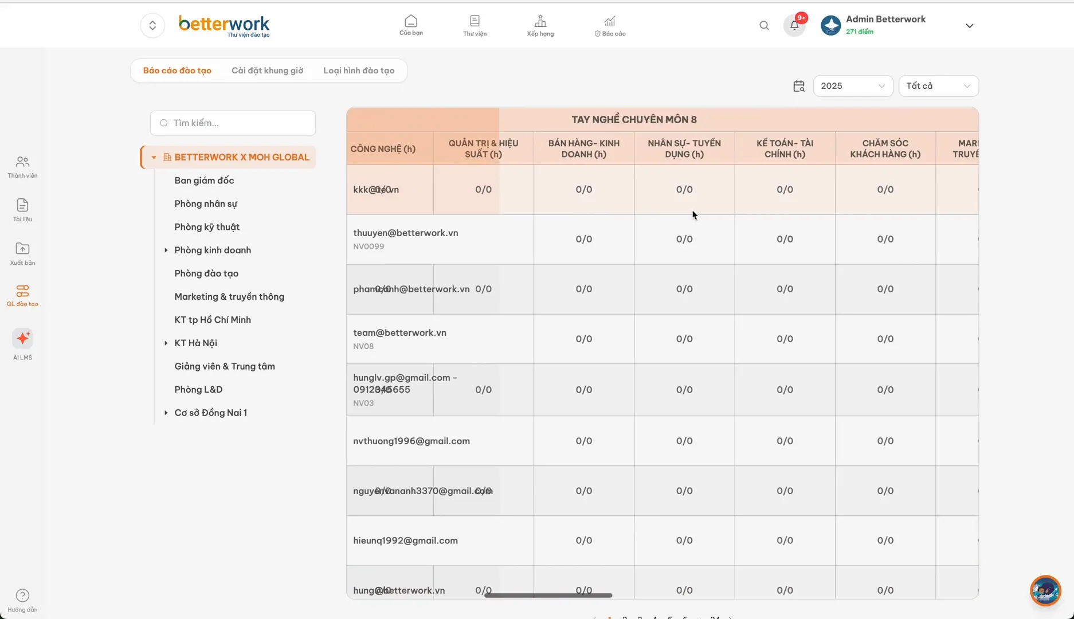Switch to Báo cáo đào tạo tab

177,70
